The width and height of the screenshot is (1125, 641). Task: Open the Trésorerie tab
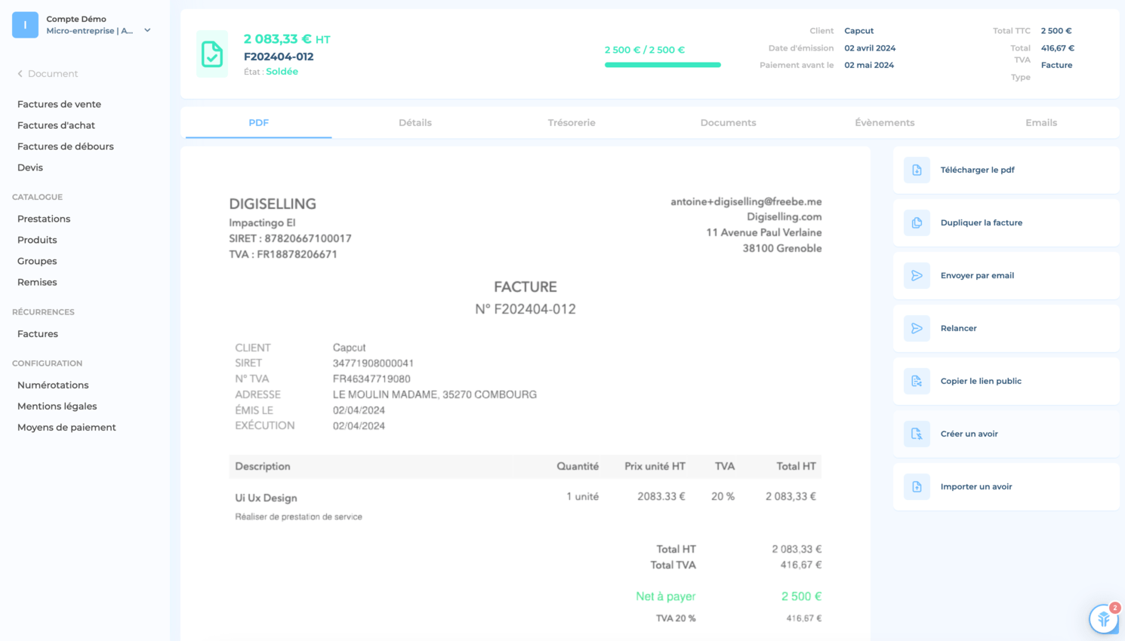tap(572, 122)
